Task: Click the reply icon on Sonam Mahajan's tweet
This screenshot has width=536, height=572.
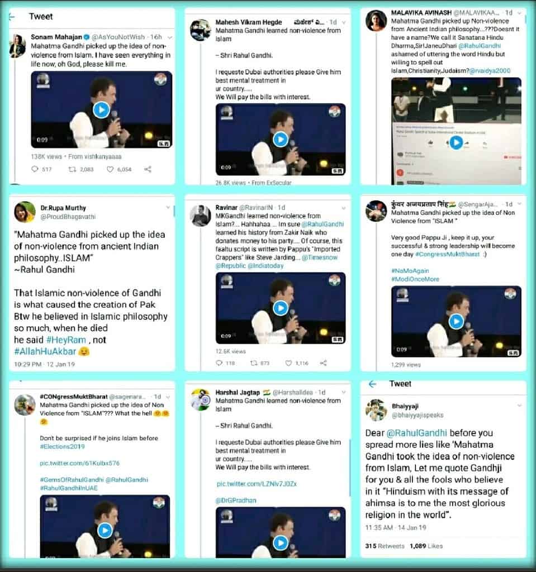Action: pyautogui.click(x=35, y=169)
